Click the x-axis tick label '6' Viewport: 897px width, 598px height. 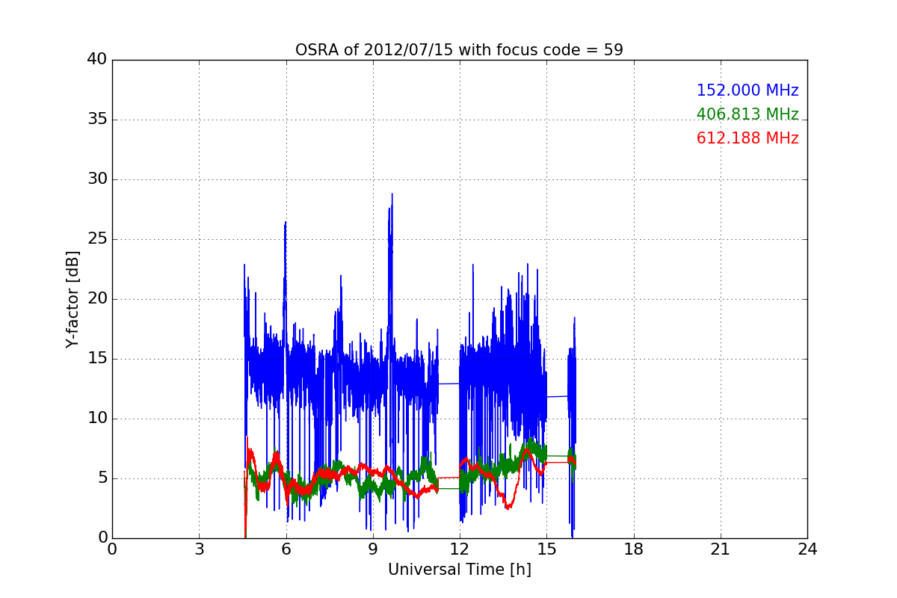point(286,549)
